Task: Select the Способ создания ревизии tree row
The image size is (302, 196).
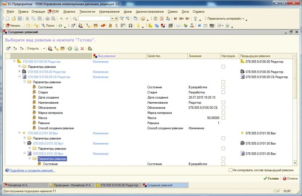Action: (x=56, y=128)
